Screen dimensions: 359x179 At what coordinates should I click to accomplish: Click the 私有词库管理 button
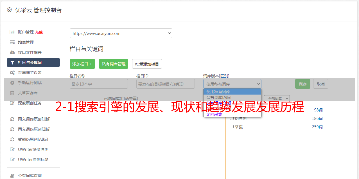(x=114, y=64)
